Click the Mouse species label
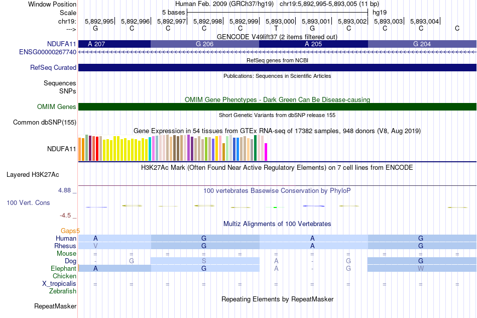 66,254
